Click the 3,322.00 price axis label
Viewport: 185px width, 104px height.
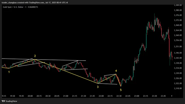click(178, 83)
